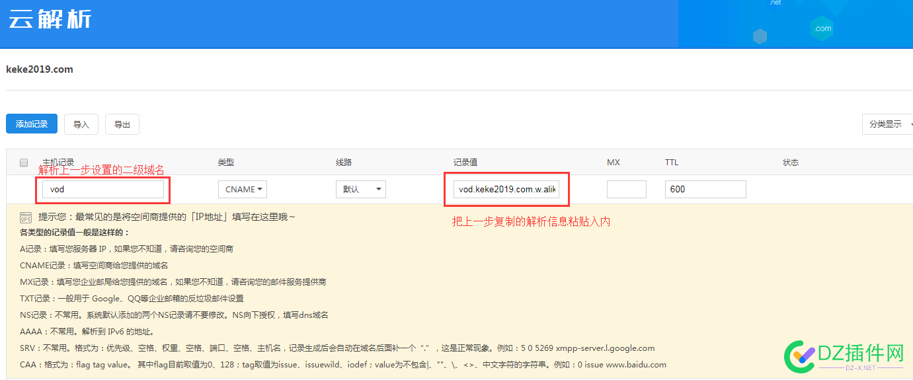Click the 记录值 column header
The width and height of the screenshot is (913, 380).
[465, 163]
